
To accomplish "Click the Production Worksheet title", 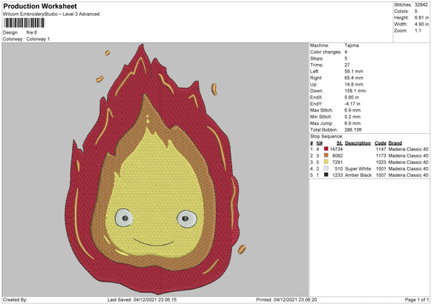I will click(x=40, y=6).
